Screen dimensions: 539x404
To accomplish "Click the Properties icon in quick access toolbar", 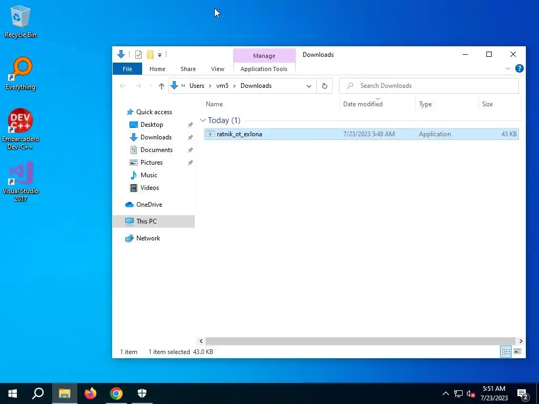I will click(138, 55).
